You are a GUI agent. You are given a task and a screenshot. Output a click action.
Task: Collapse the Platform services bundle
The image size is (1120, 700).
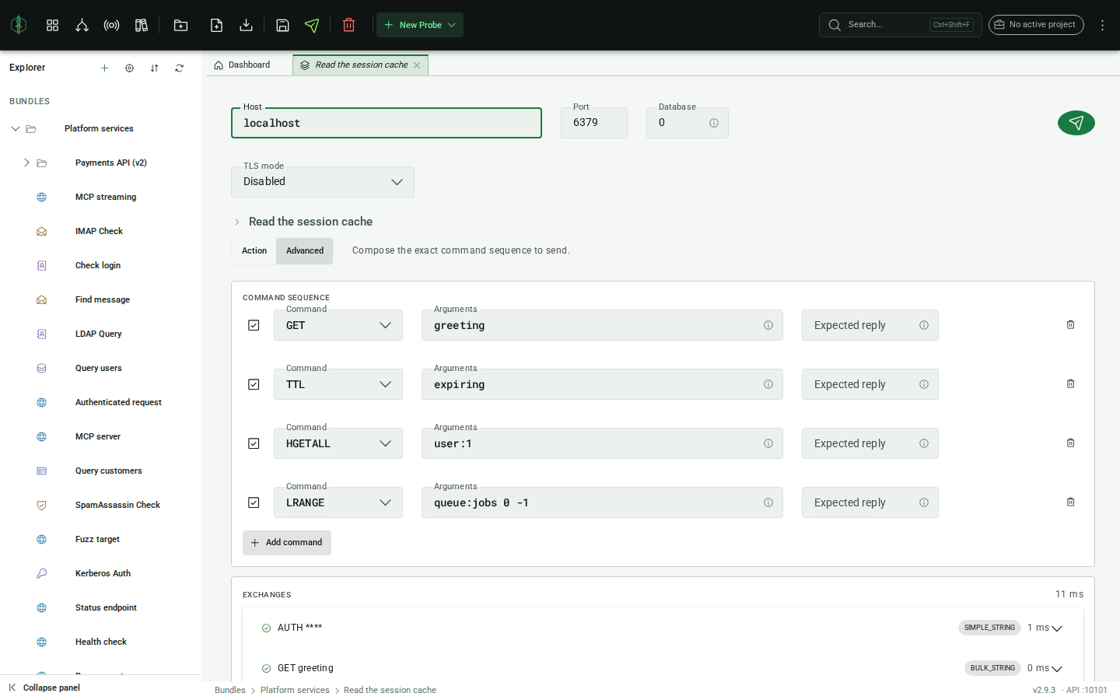(x=15, y=128)
